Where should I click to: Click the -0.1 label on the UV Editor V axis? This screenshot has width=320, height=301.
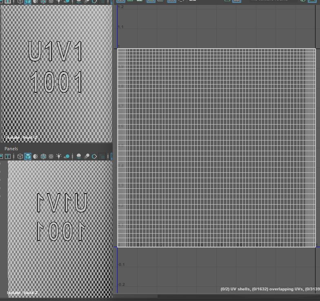tap(121, 265)
